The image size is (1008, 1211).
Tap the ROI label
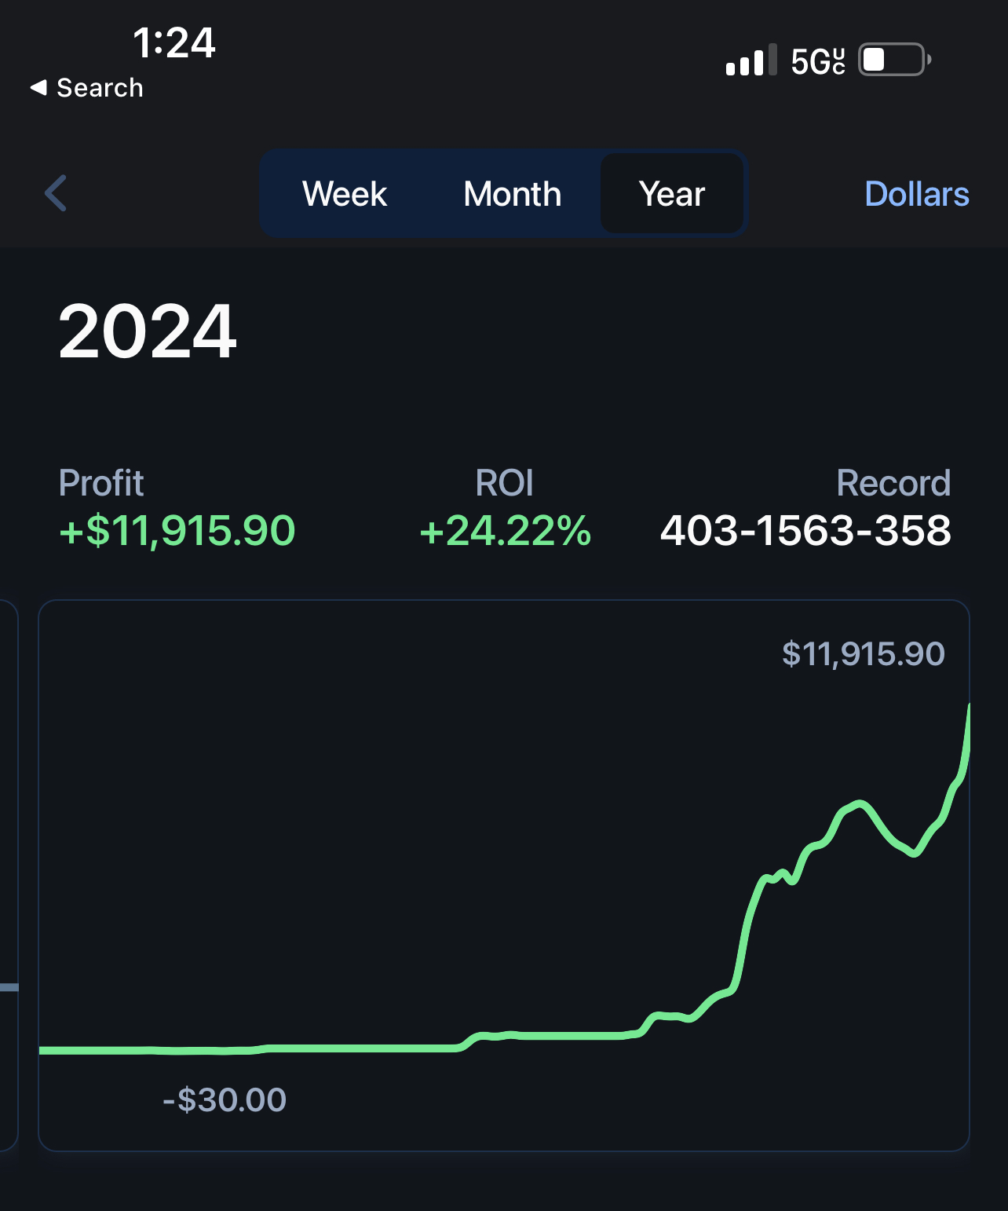pos(504,483)
